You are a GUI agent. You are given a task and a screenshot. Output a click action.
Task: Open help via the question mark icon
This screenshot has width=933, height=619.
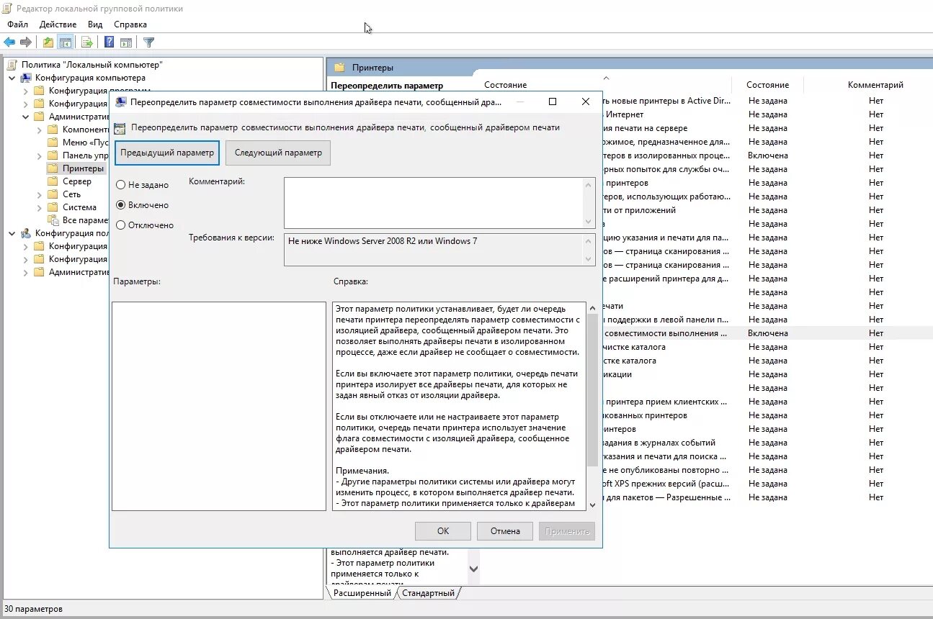110,42
